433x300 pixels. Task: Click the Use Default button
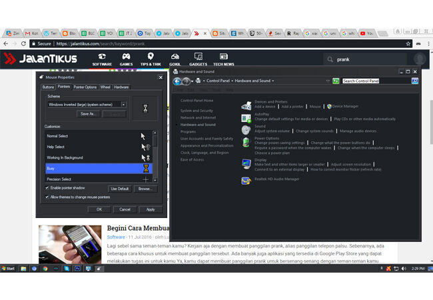tap(119, 189)
